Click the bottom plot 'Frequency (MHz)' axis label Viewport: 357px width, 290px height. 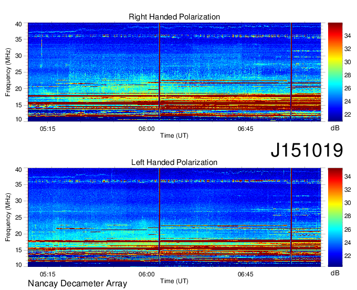click(x=8, y=217)
